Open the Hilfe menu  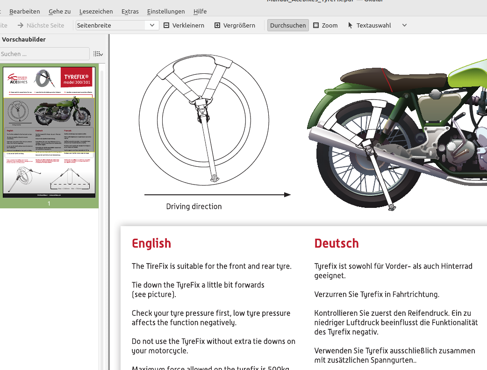(200, 11)
